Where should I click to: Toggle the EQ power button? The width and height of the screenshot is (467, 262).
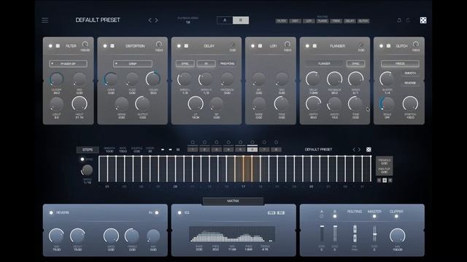[x=180, y=213]
